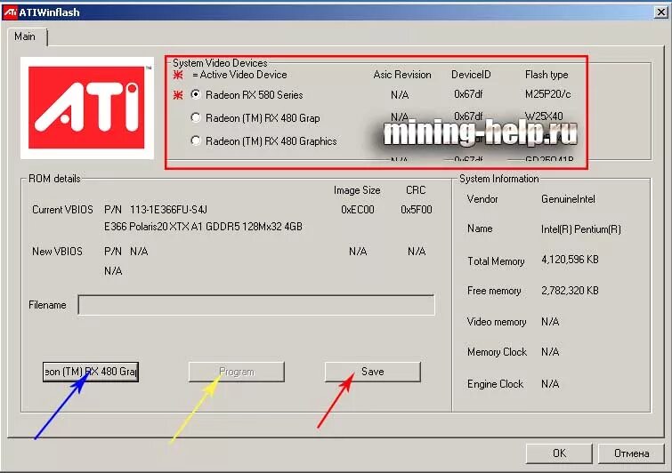The image size is (672, 473).
Task: Click the image size value 0xEC00
Action: point(358,210)
